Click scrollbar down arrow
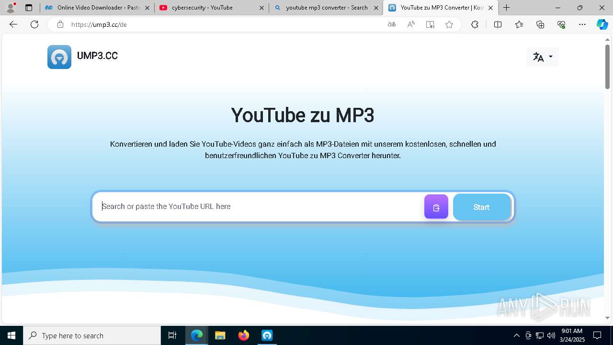The image size is (613, 345). (608, 318)
